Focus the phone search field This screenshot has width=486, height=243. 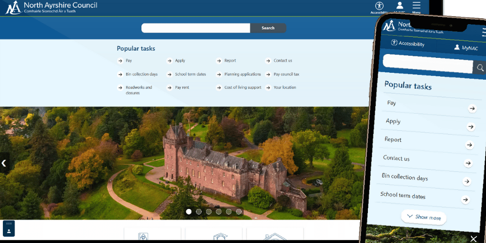428,64
